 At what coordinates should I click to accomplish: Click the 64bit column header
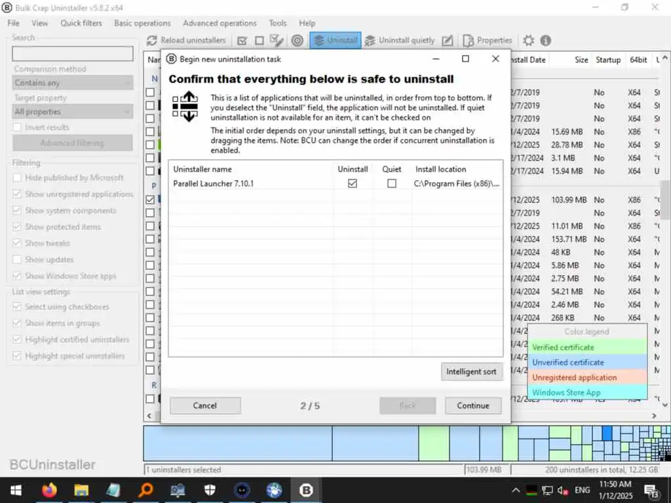pos(638,60)
